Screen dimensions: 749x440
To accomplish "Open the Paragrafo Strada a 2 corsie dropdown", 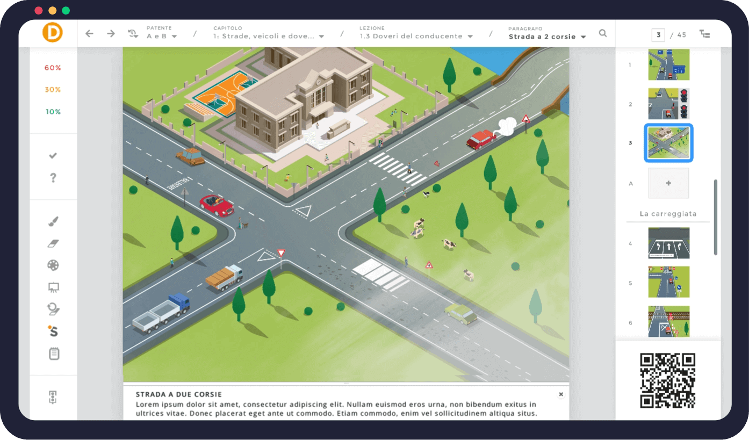I will tap(547, 37).
